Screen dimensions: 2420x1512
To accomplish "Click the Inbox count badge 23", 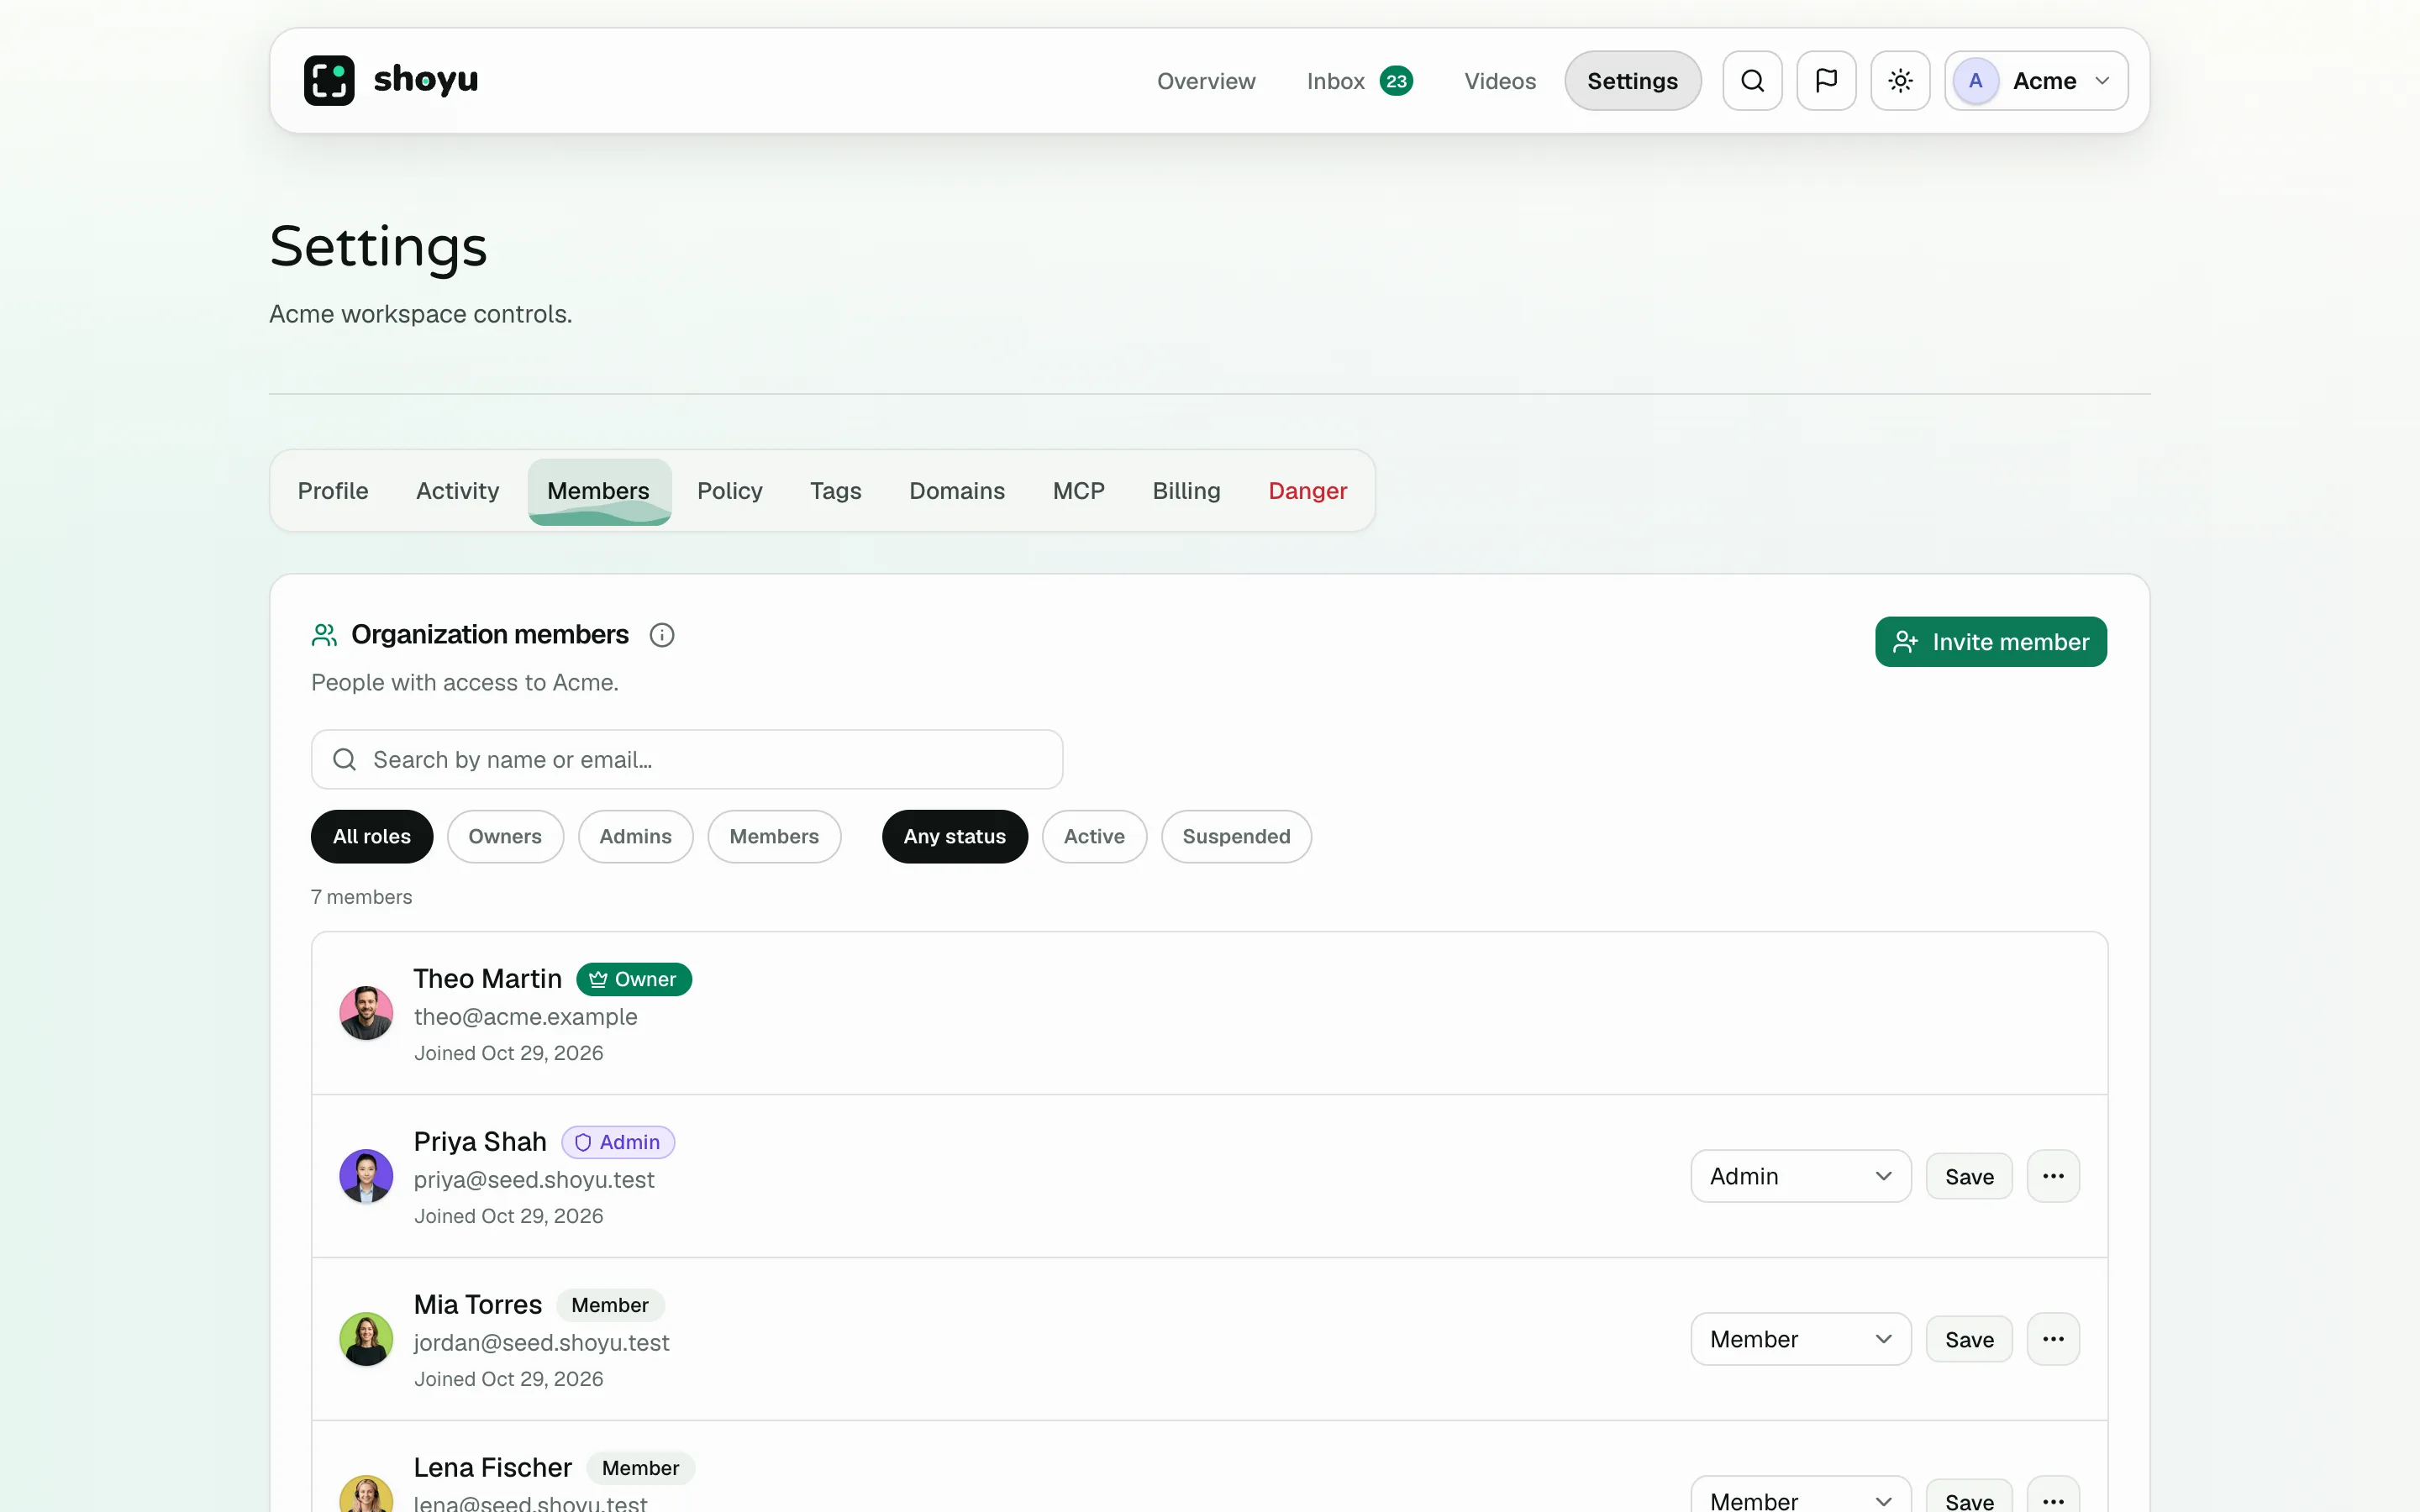I will point(1396,81).
